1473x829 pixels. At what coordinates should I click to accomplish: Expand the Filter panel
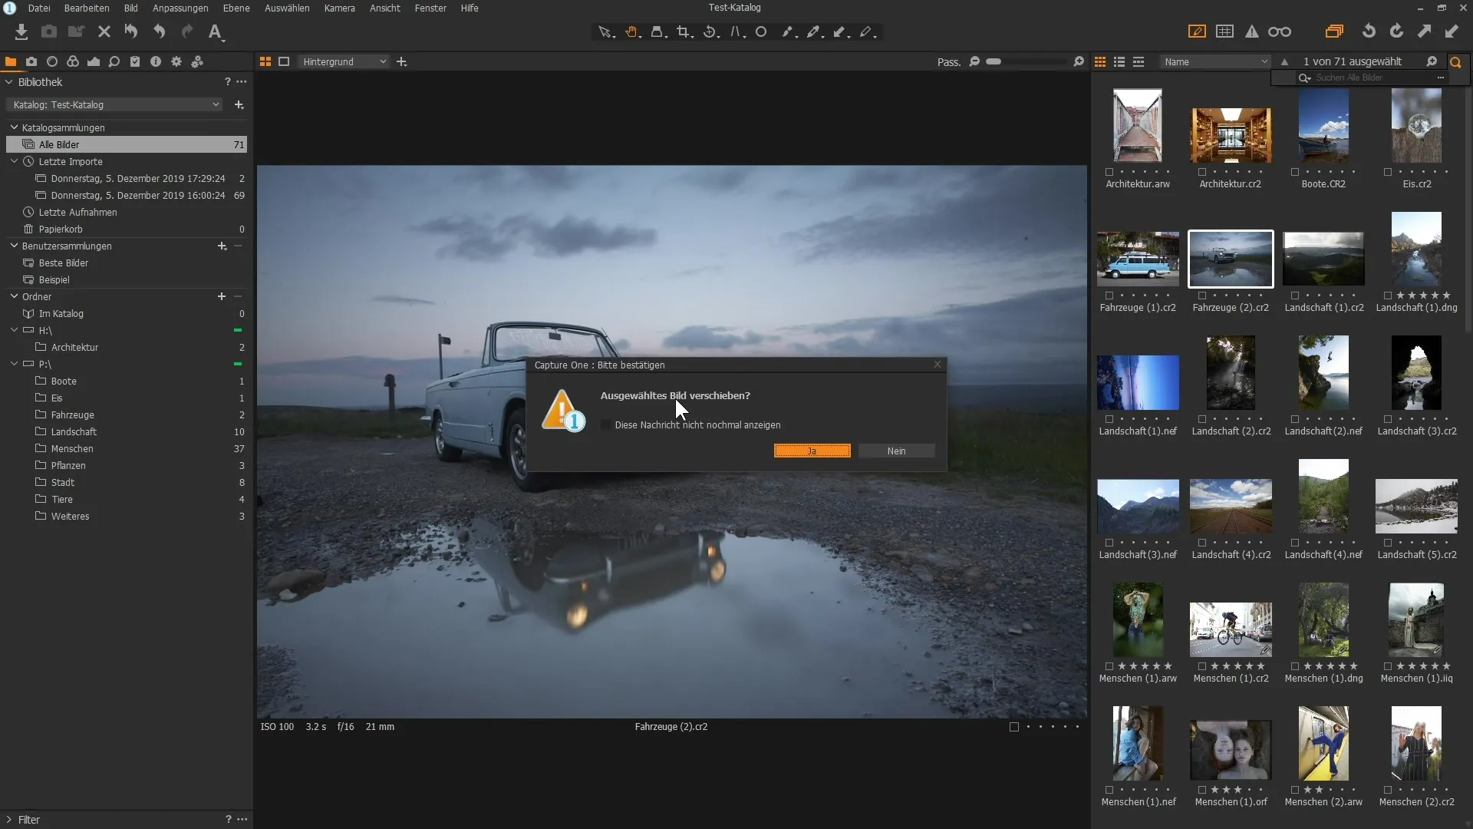(9, 820)
